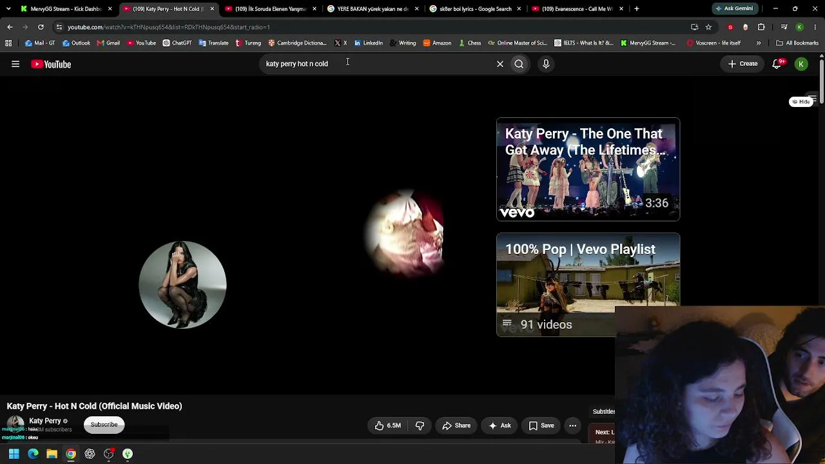
Task: Go to the YouTube home logo
Action: point(51,64)
